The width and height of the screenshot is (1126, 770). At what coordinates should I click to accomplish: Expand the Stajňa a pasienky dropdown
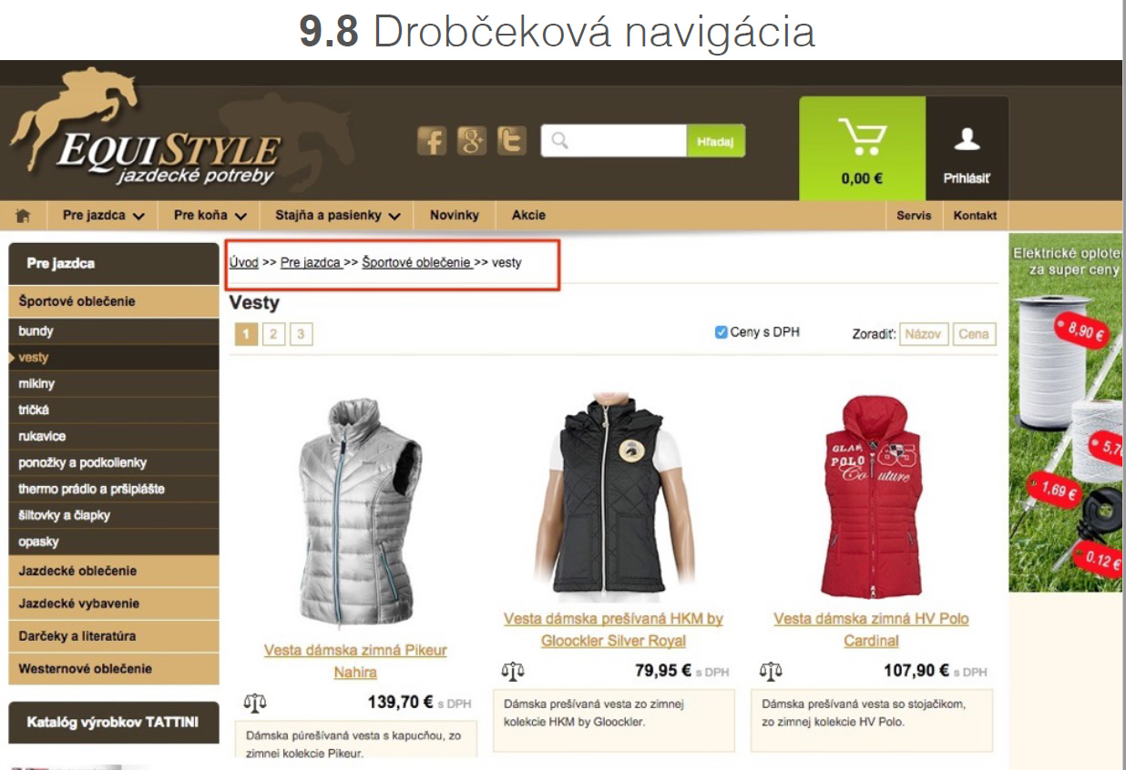[x=338, y=216]
